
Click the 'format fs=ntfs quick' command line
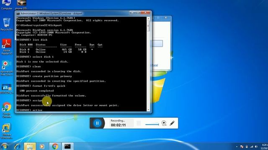[x=41, y=86]
